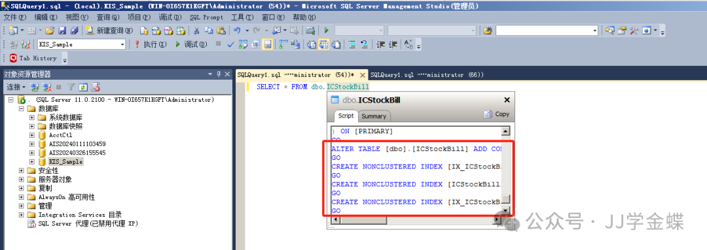Expand the AcctCtl database node

32,135
